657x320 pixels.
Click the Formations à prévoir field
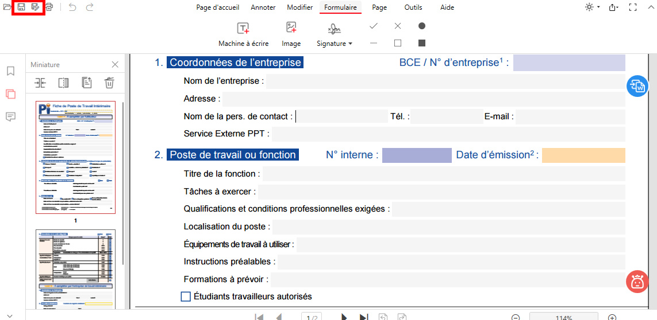448,279
